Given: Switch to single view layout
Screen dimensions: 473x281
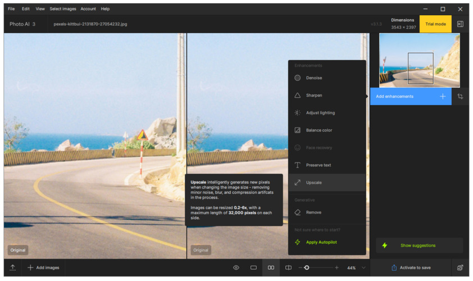Looking at the screenshot, I should (253, 268).
